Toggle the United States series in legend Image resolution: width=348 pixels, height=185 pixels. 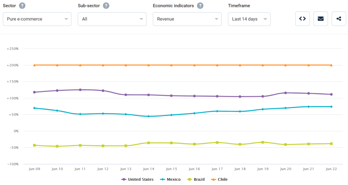click(138, 179)
